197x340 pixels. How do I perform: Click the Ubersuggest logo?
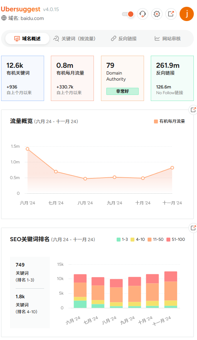[21, 9]
